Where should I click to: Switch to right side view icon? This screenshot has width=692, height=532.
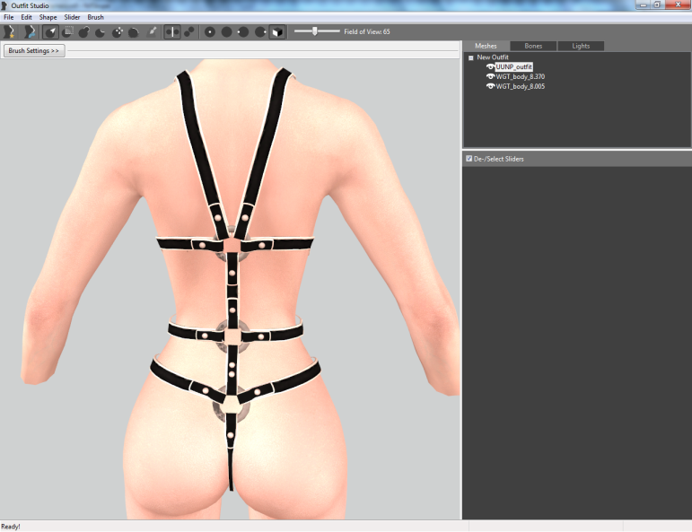(x=260, y=31)
